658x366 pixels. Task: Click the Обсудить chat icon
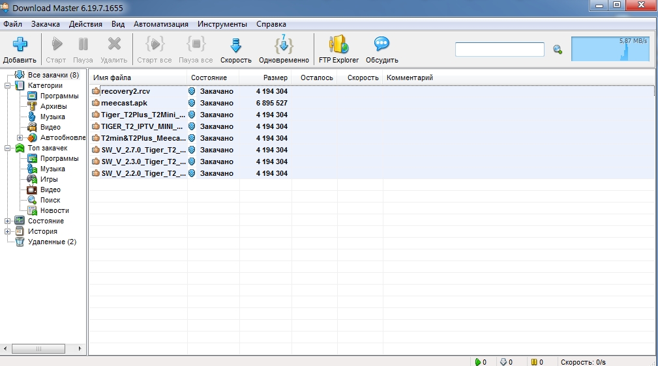tap(382, 44)
